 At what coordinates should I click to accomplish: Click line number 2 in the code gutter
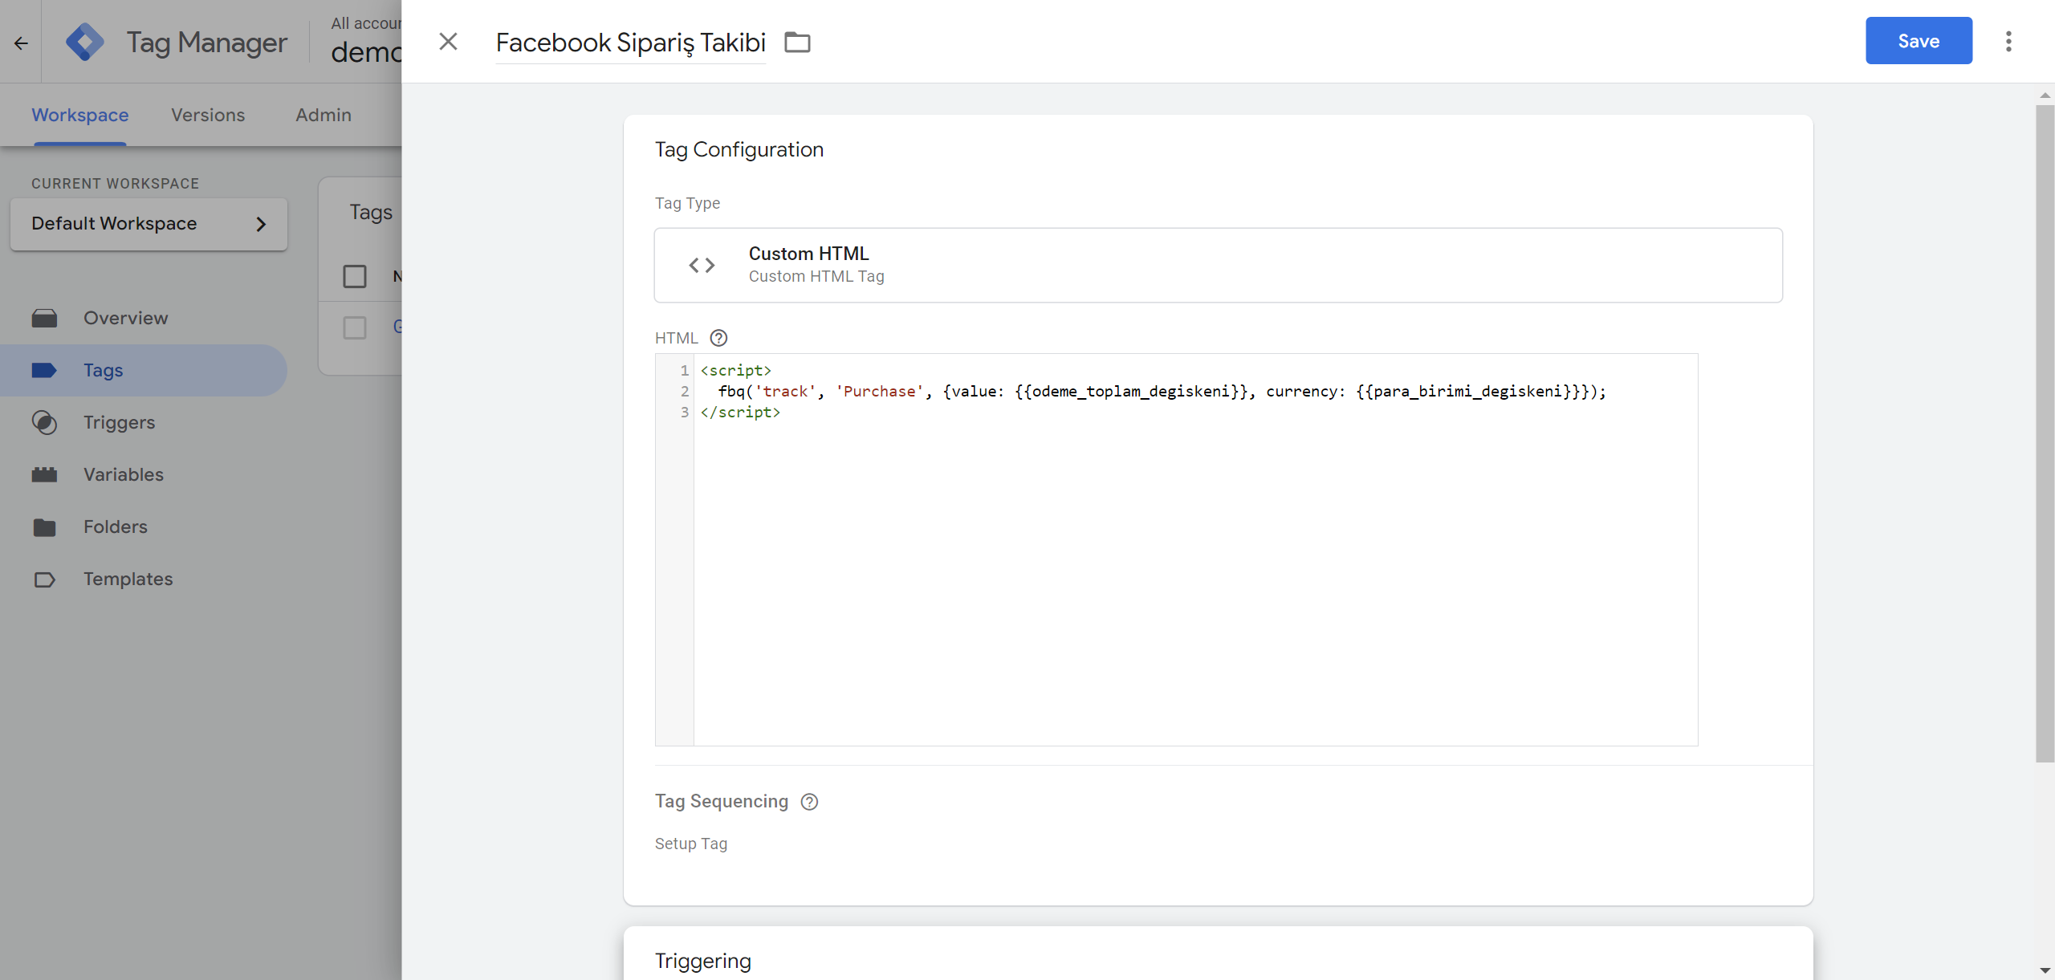685,391
